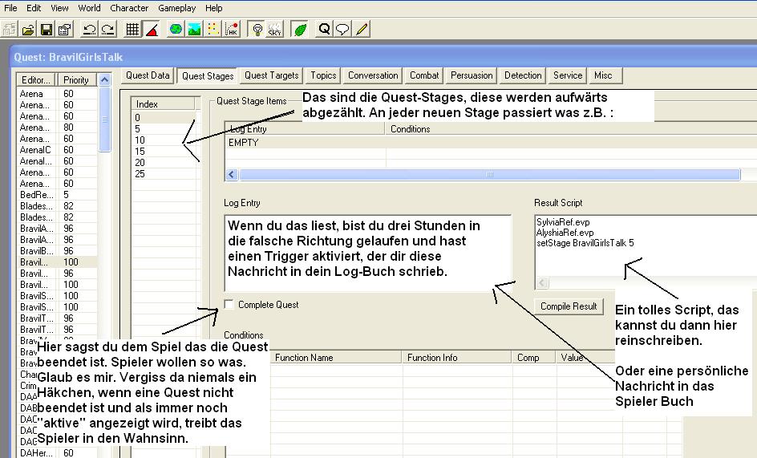Open the Service tab
Screen dimensions: 757x458
(x=568, y=75)
